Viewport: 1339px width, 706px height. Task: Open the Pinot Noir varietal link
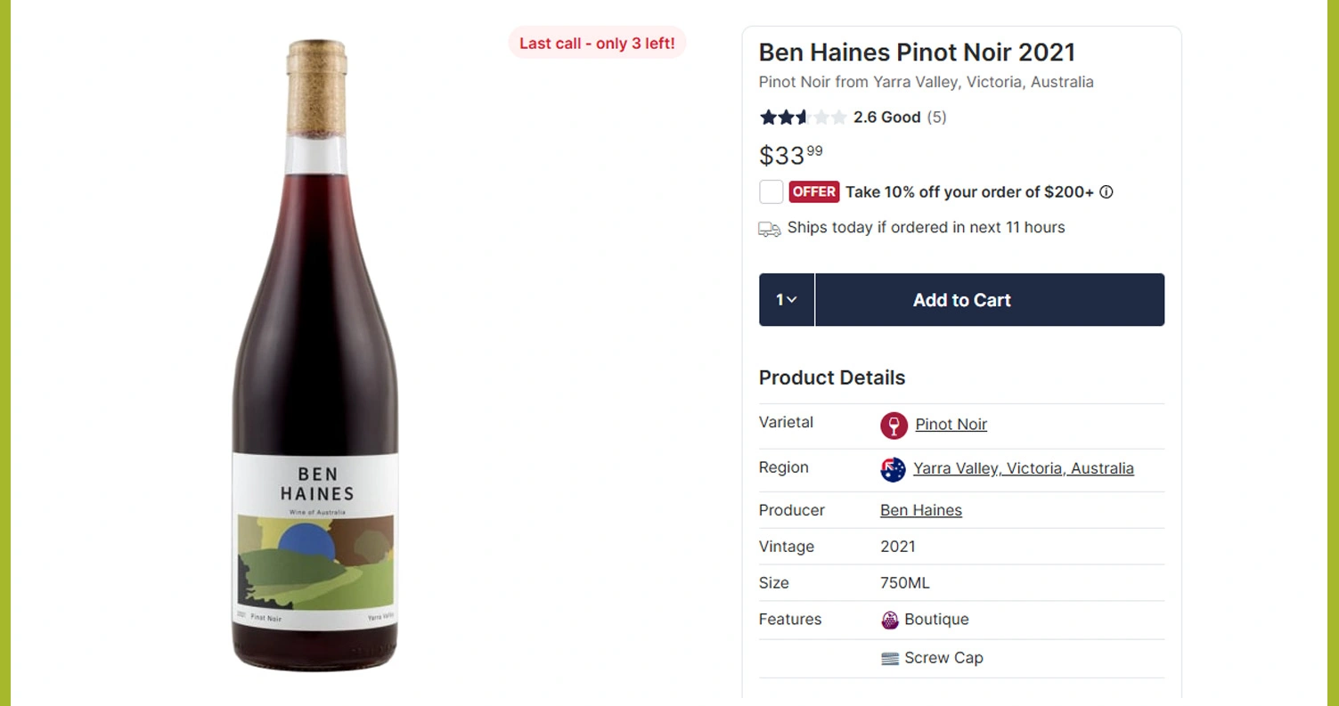click(x=951, y=425)
